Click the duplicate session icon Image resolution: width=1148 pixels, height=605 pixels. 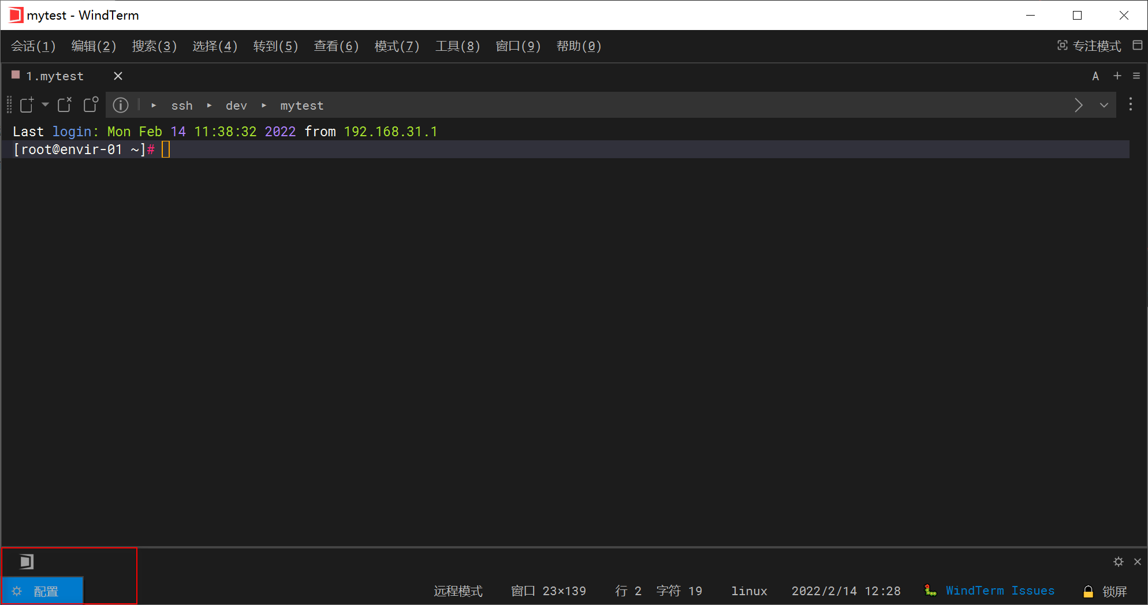(91, 104)
